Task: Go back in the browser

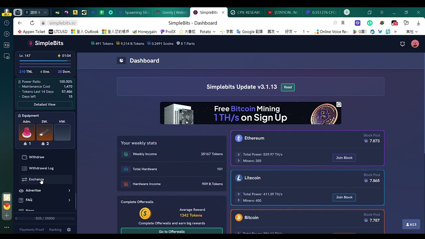Action: 20,23
